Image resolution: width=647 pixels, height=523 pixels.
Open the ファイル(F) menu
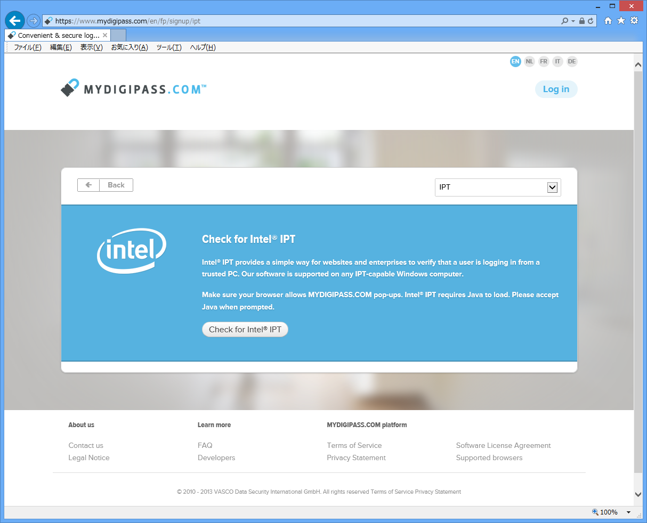point(28,47)
